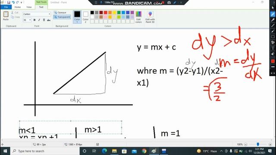Pick the purple color swatch
Viewport: 276px width, 155px height.
coord(132,12)
